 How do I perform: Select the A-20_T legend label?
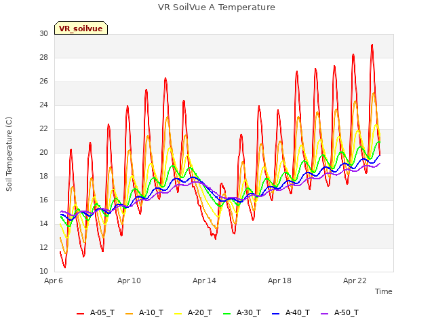(x=200, y=312)
